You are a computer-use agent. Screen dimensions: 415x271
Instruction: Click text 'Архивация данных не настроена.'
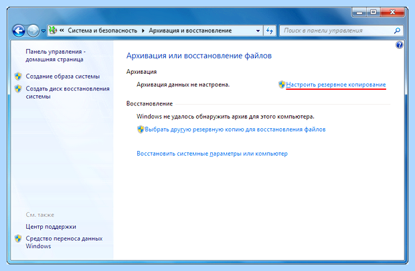183,85
